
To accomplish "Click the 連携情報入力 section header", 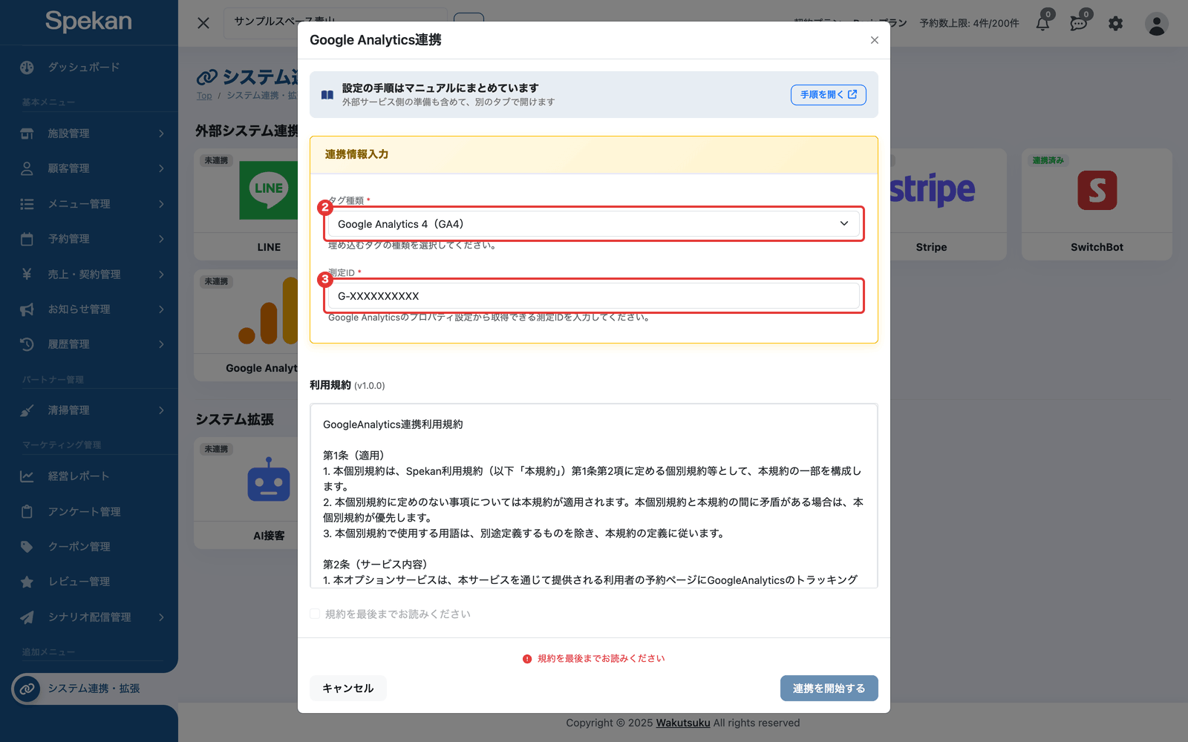I will [x=594, y=155].
